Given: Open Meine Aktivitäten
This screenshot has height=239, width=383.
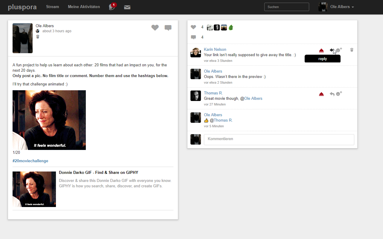Looking at the screenshot, I should (x=84, y=7).
